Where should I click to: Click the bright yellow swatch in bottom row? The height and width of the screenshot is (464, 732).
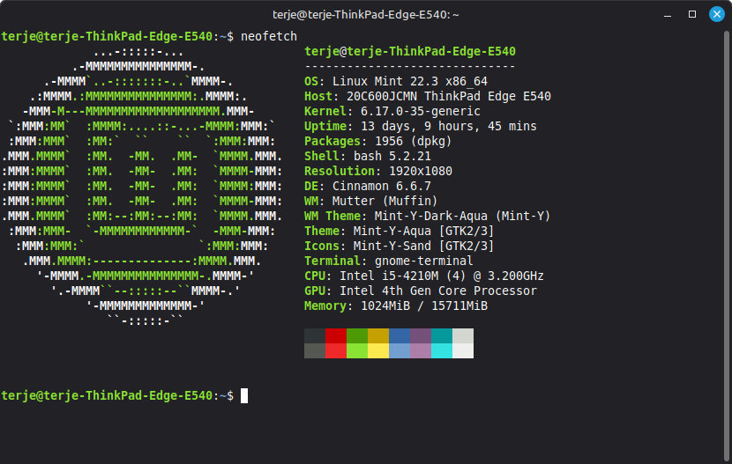[378, 350]
